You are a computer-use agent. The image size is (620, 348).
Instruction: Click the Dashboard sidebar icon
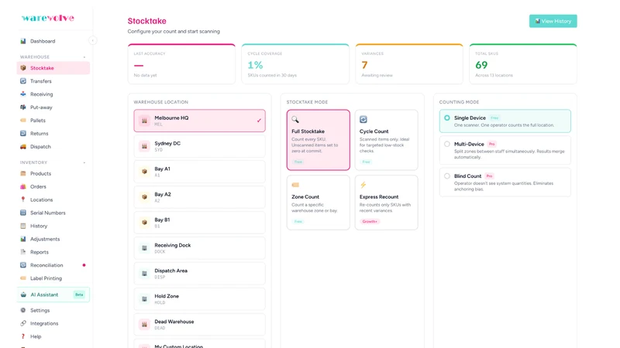coord(23,41)
